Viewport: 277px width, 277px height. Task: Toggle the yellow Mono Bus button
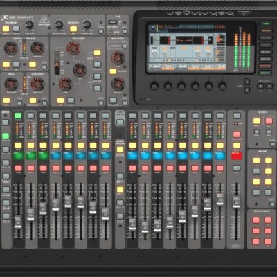(113, 71)
